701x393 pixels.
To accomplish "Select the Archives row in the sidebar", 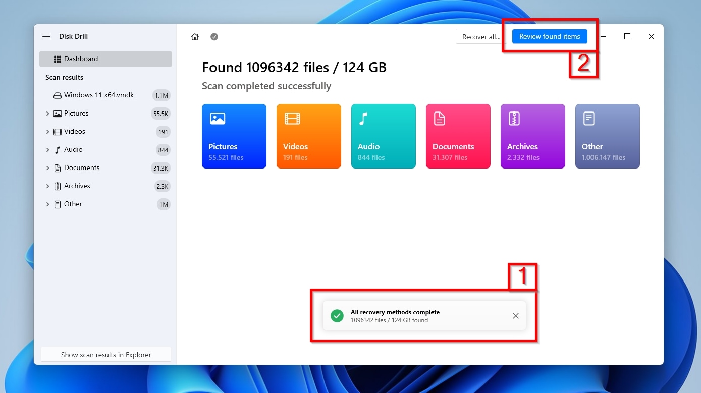I will pos(105,186).
